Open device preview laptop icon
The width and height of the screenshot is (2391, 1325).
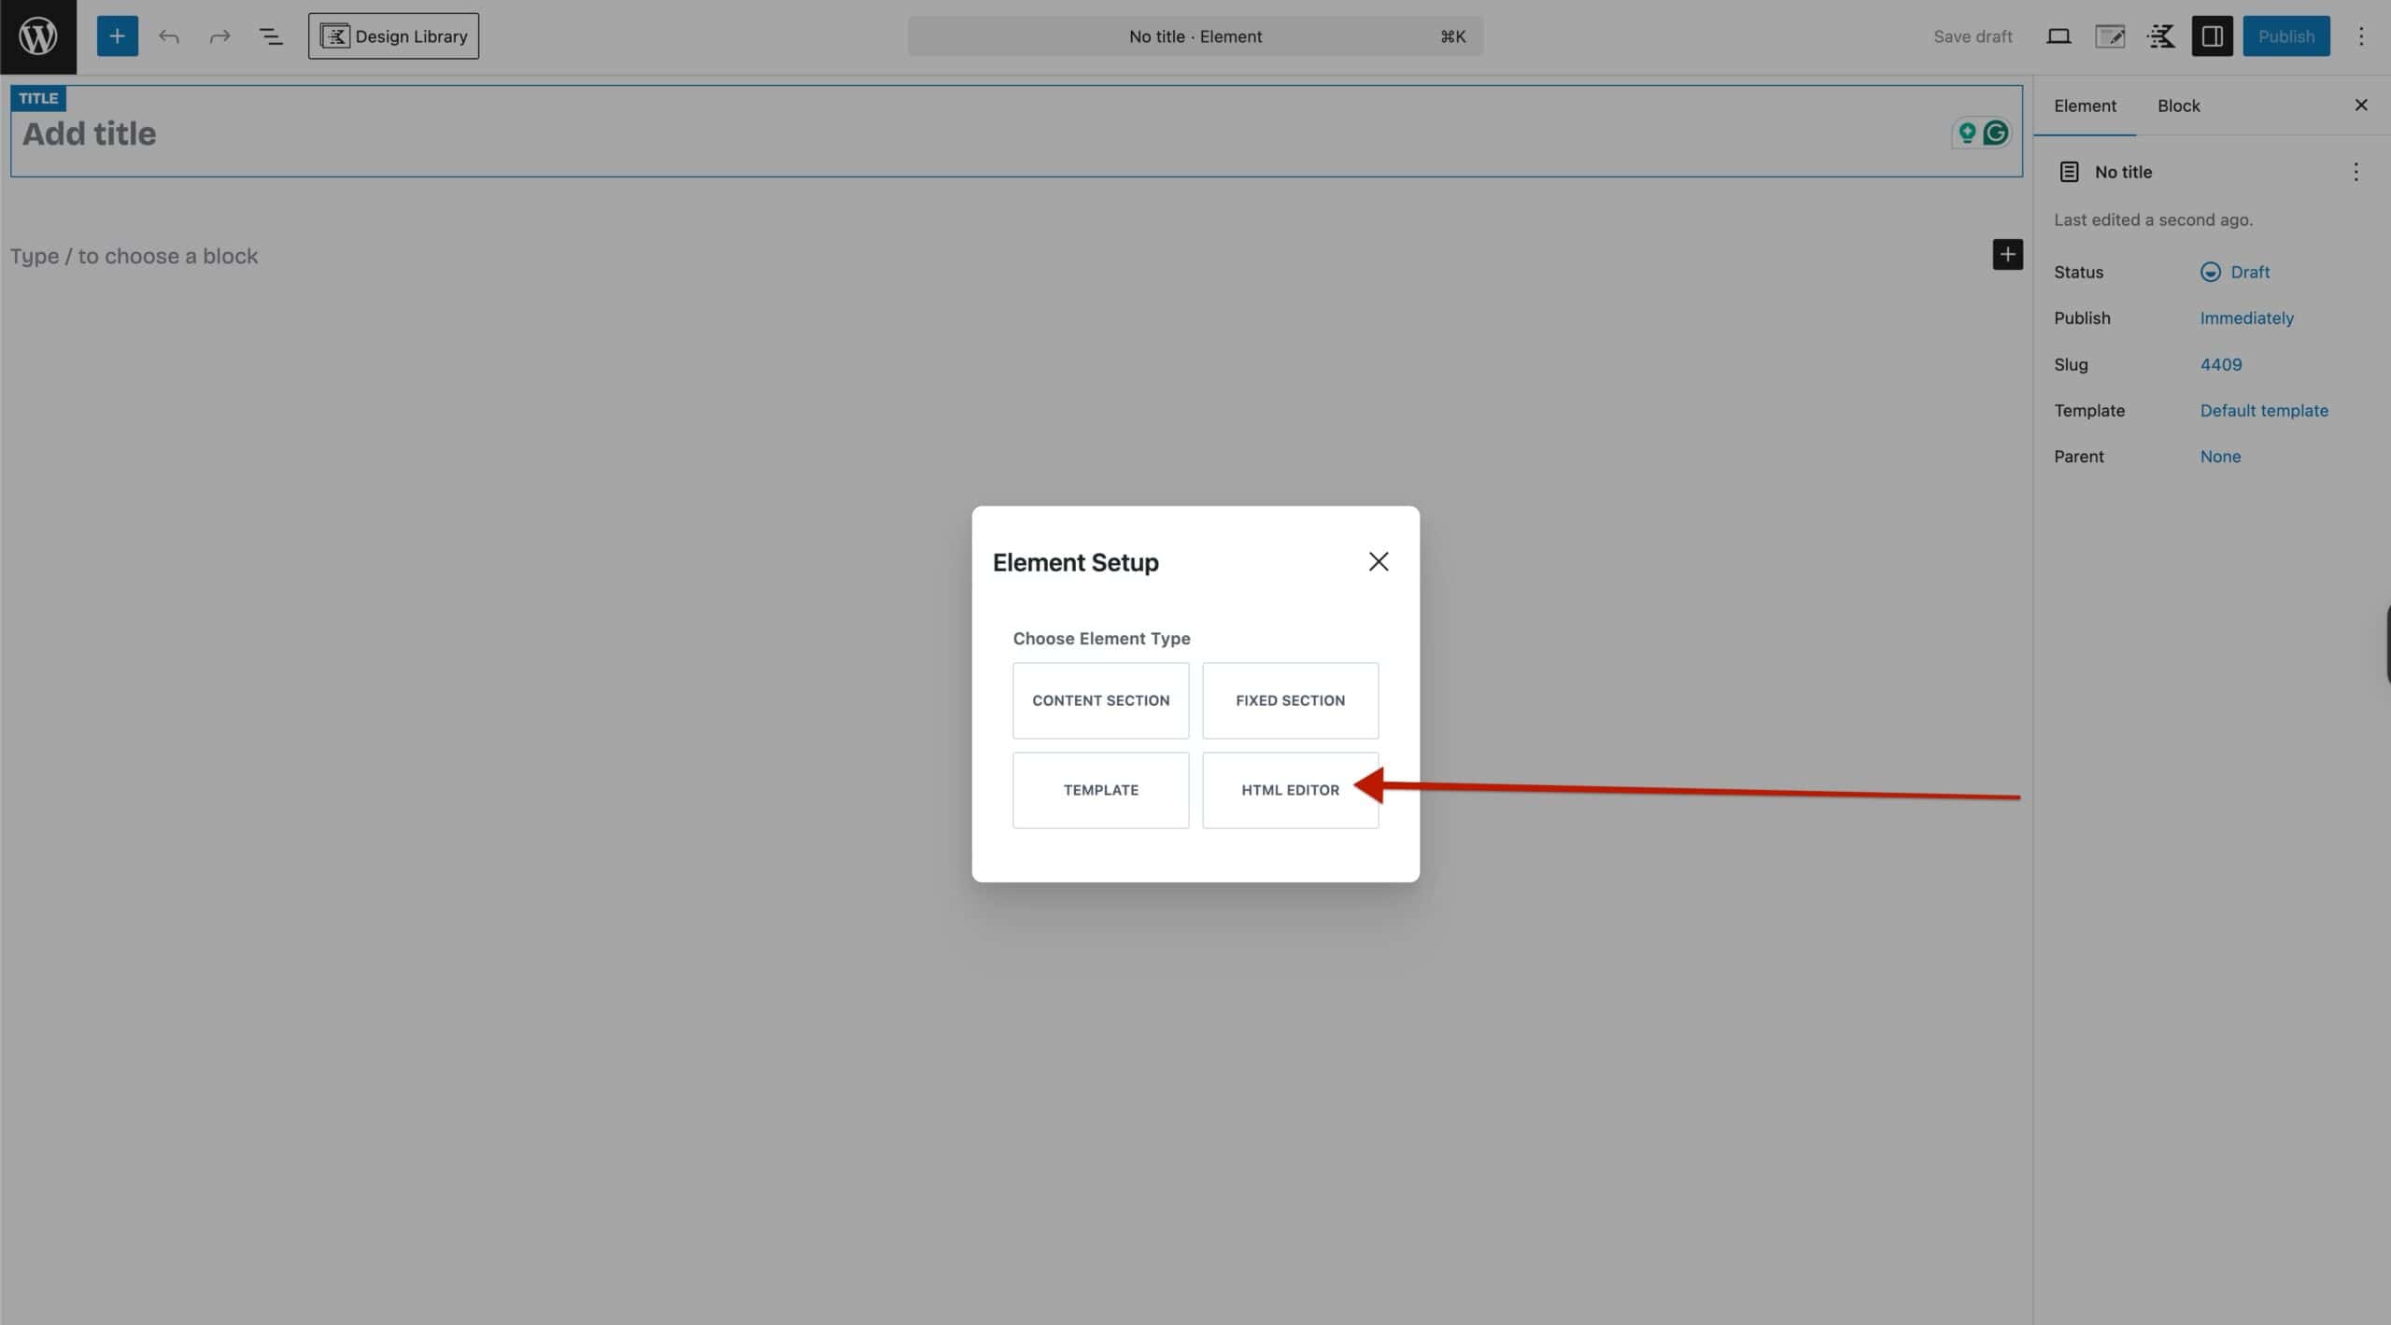pyautogui.click(x=2059, y=35)
